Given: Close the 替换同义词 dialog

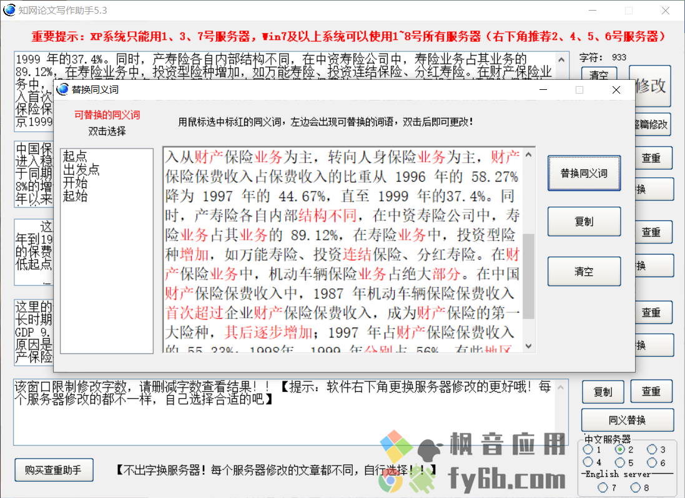Looking at the screenshot, I should point(616,90).
